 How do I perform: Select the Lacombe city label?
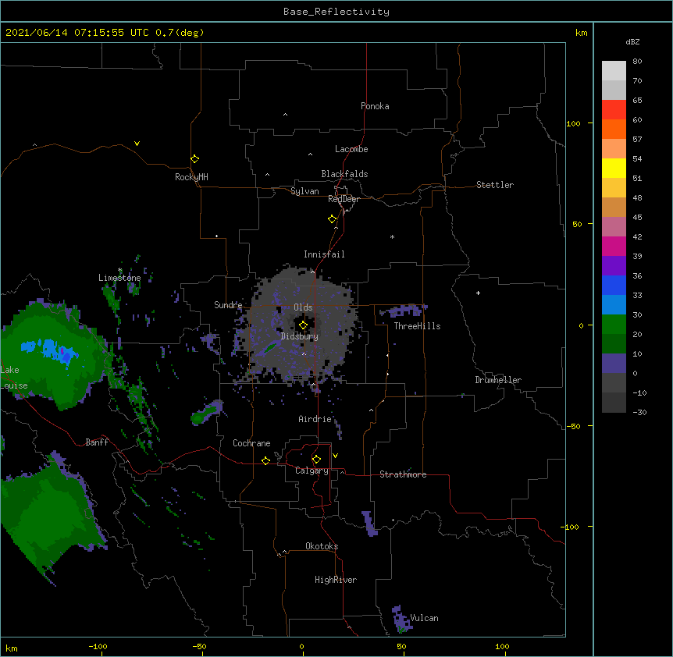point(351,149)
